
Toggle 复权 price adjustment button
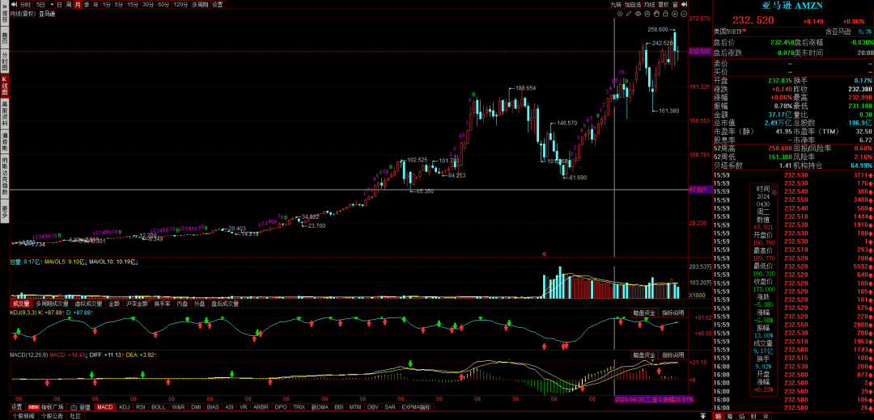click(664, 4)
